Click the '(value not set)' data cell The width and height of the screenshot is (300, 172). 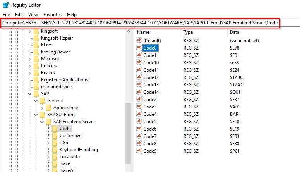(x=244, y=41)
